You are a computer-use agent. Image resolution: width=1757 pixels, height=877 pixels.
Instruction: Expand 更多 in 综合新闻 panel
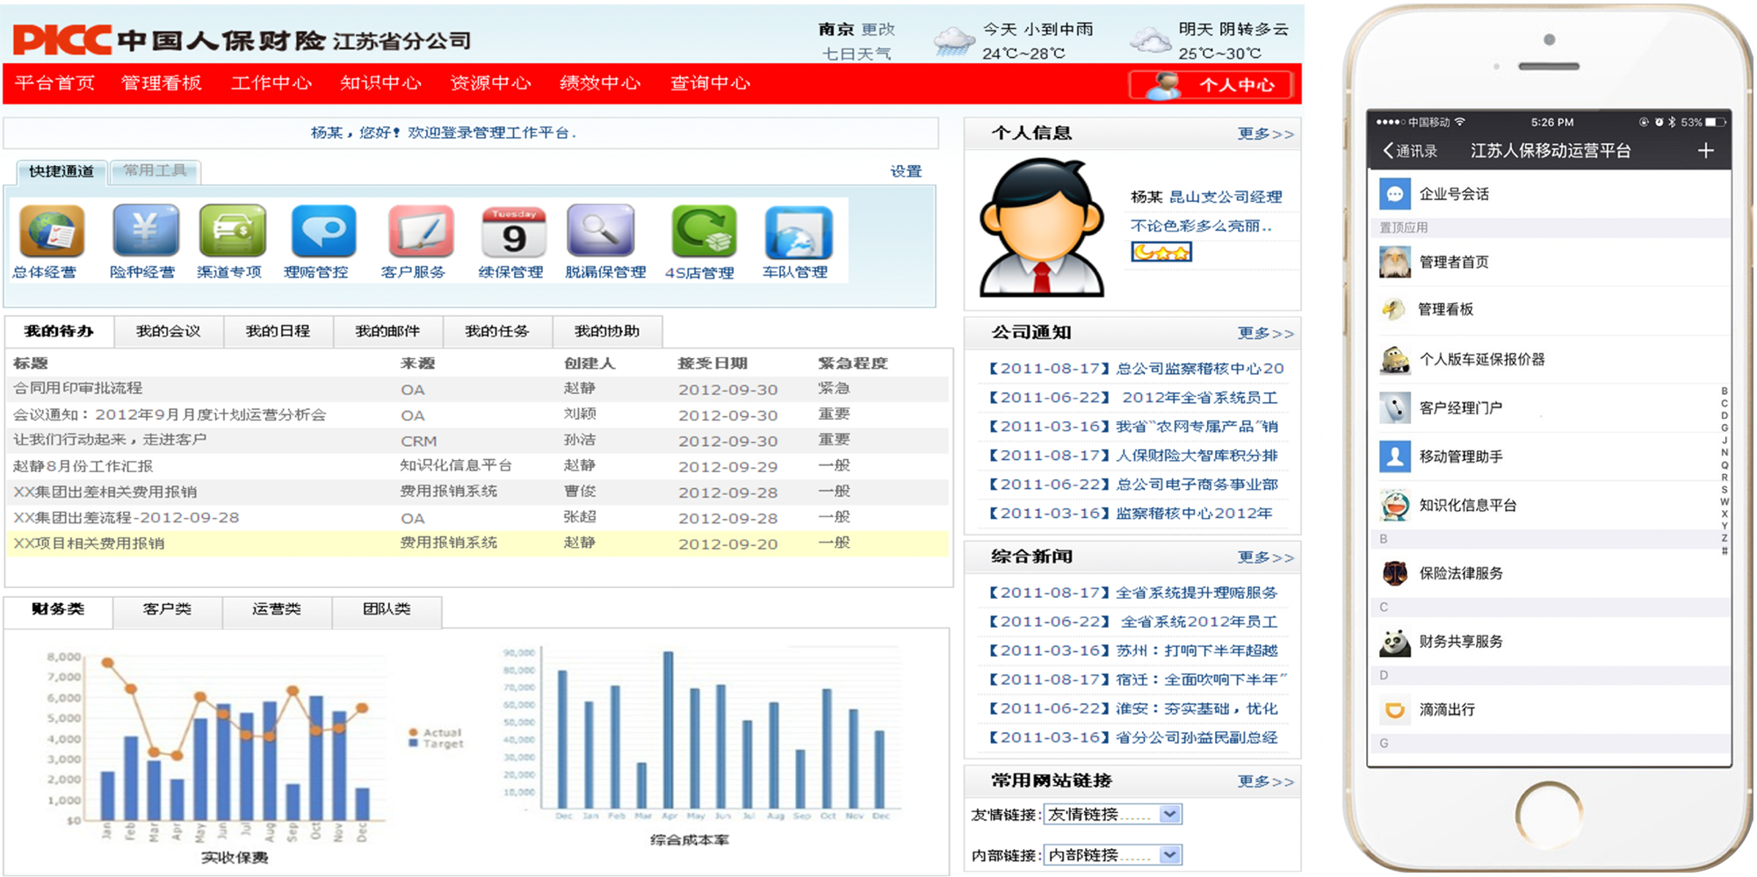(x=1265, y=557)
